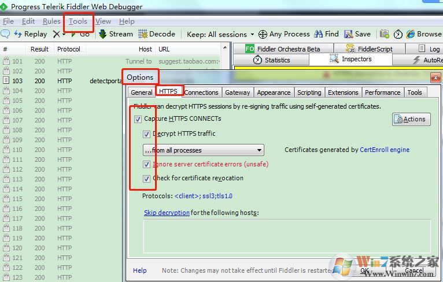Click the camera screenshot icon

(384, 34)
